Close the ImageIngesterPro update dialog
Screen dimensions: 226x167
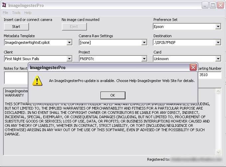193,67
